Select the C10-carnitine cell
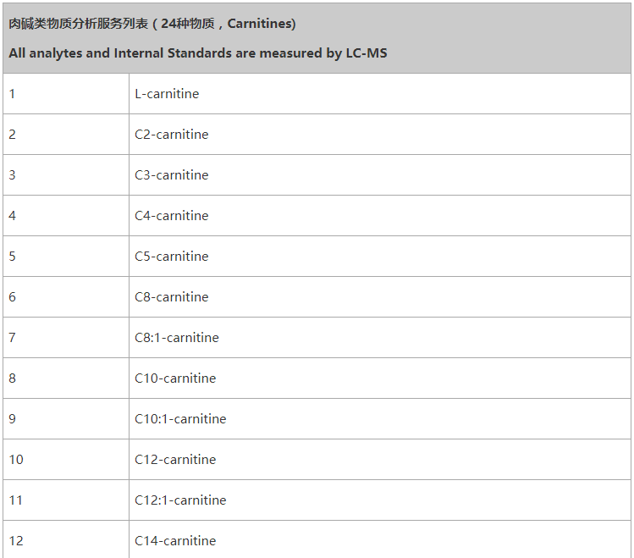Viewport: 634px width, 558px height. pos(175,378)
